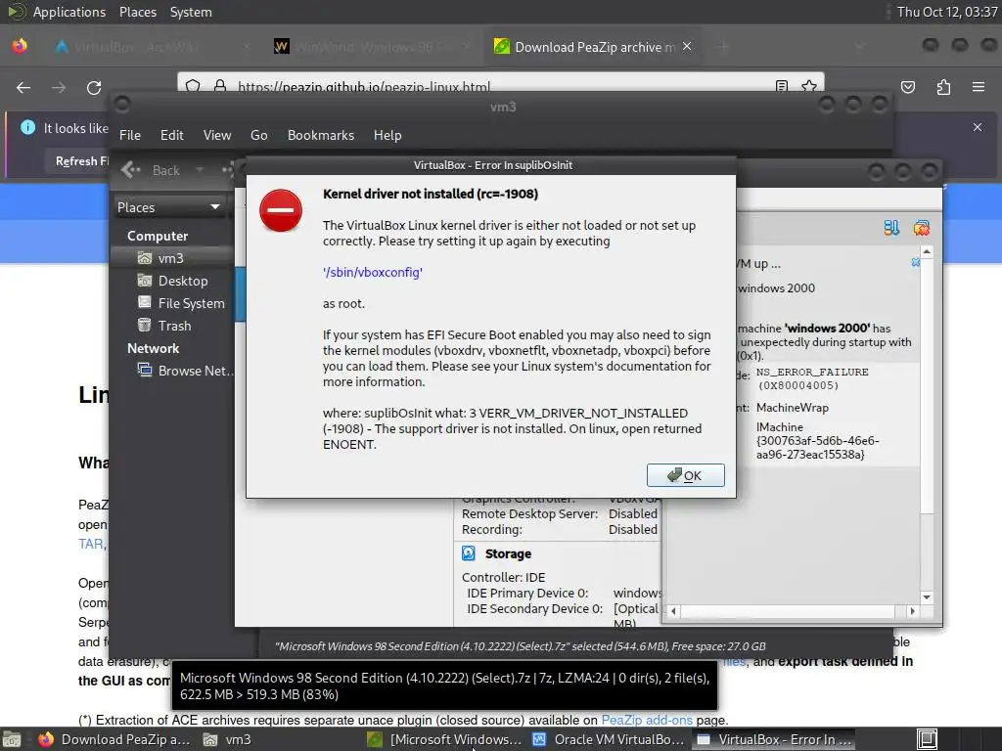The image size is (1002, 751).
Task: Click Back button in vm3 file manager
Action: 151,170
